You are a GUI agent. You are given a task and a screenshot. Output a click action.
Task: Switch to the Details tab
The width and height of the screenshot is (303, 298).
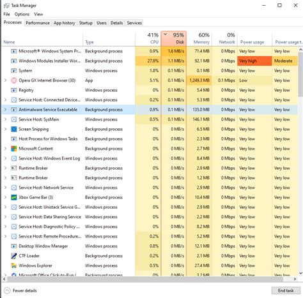coord(116,23)
